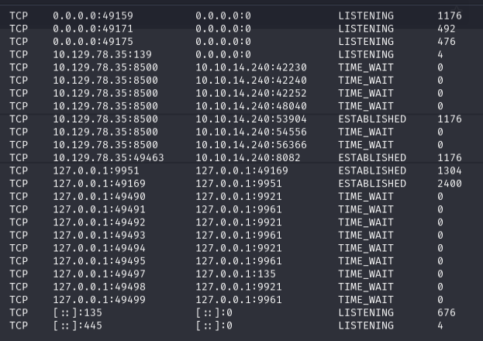This screenshot has width=483, height=341.
Task: Select foreign address 10.10.14.240:42252
Action: [240, 93]
